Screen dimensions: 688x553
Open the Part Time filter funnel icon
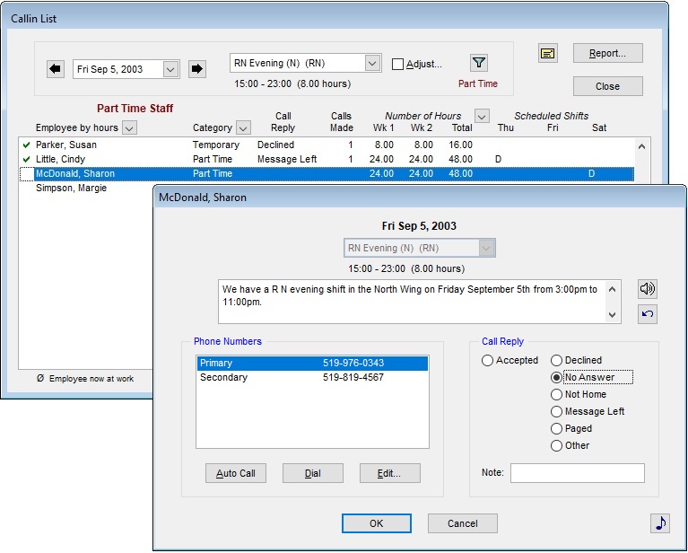click(x=479, y=63)
